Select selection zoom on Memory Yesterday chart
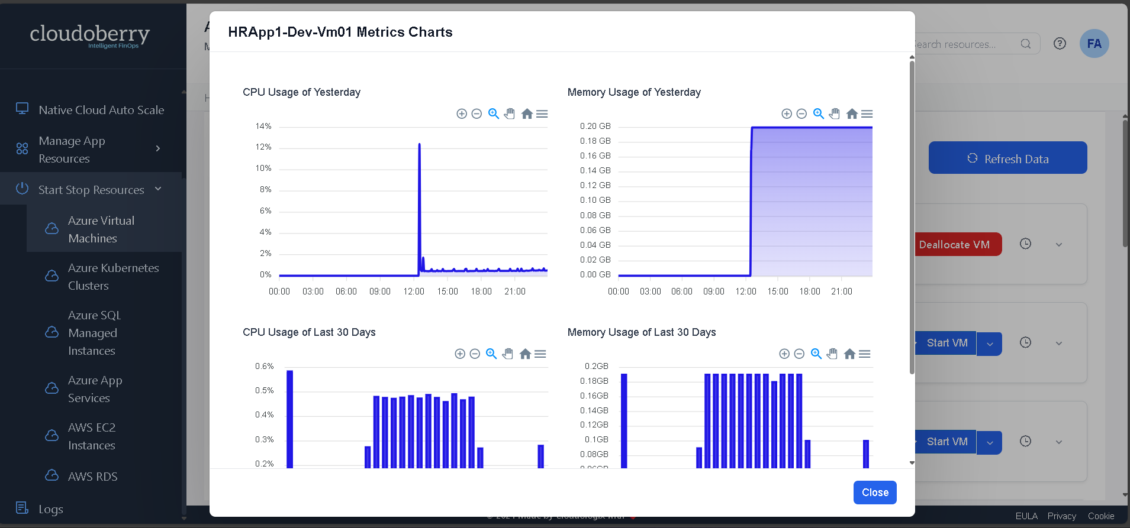This screenshot has width=1130, height=528. point(819,114)
